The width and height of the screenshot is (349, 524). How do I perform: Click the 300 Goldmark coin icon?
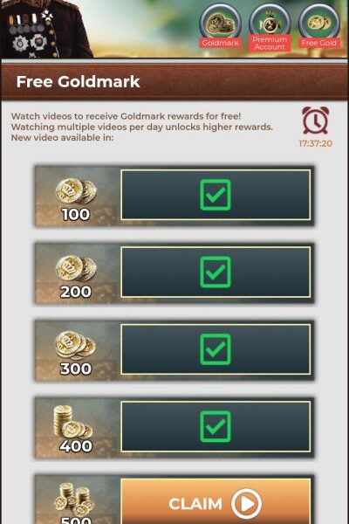tap(76, 345)
